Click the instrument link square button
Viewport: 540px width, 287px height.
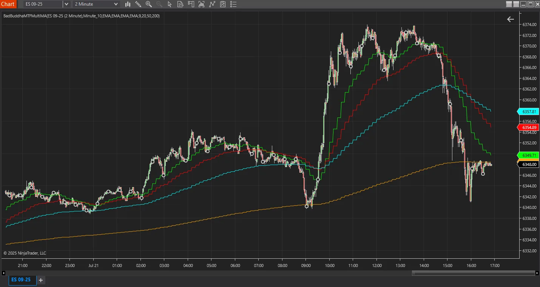(x=509, y=4)
